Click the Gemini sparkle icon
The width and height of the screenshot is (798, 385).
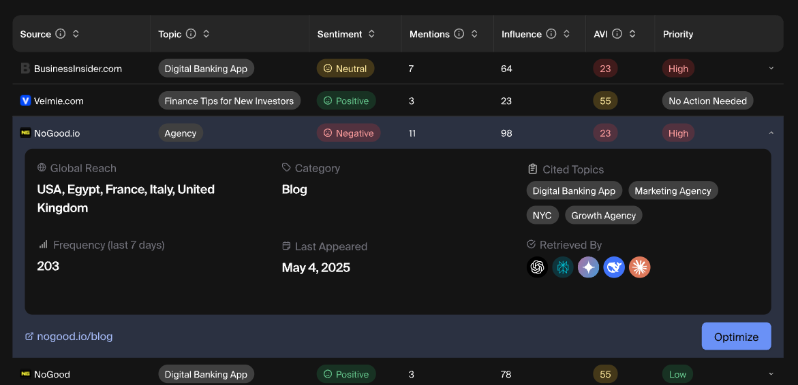(x=589, y=267)
